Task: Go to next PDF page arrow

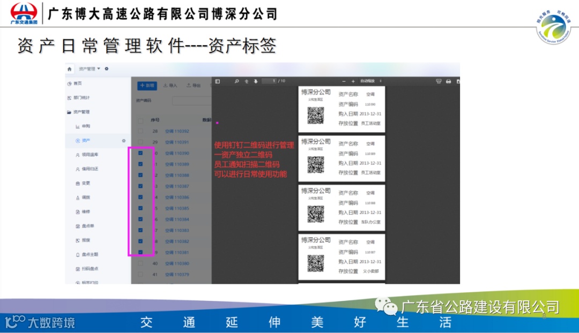Action: point(256,81)
